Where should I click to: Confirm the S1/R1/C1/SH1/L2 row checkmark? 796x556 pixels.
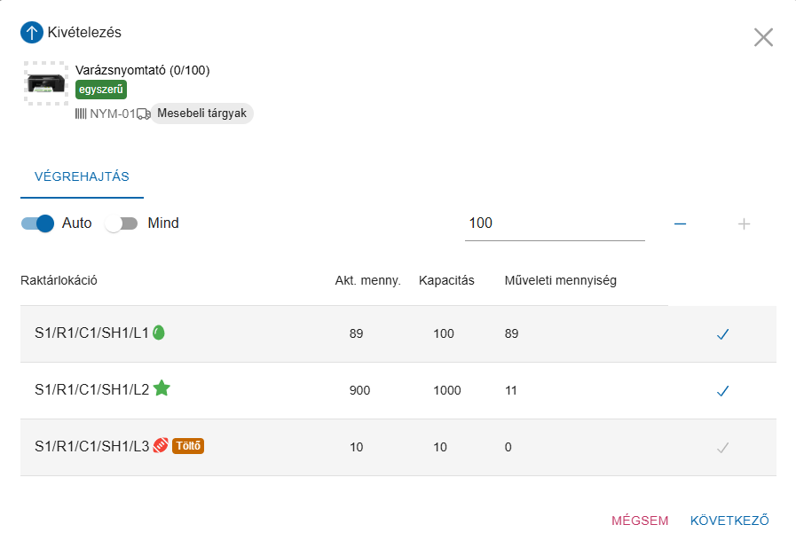722,391
